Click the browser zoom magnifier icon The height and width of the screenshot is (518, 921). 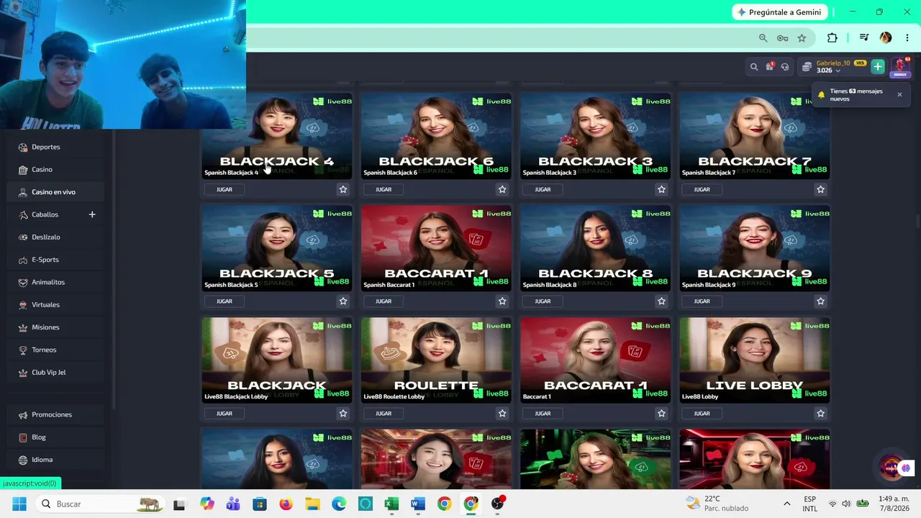[x=763, y=37]
